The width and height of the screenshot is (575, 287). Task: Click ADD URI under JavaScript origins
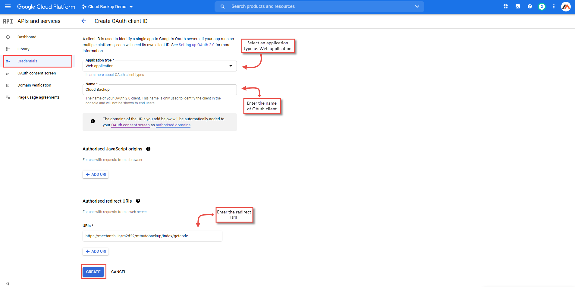tap(96, 175)
